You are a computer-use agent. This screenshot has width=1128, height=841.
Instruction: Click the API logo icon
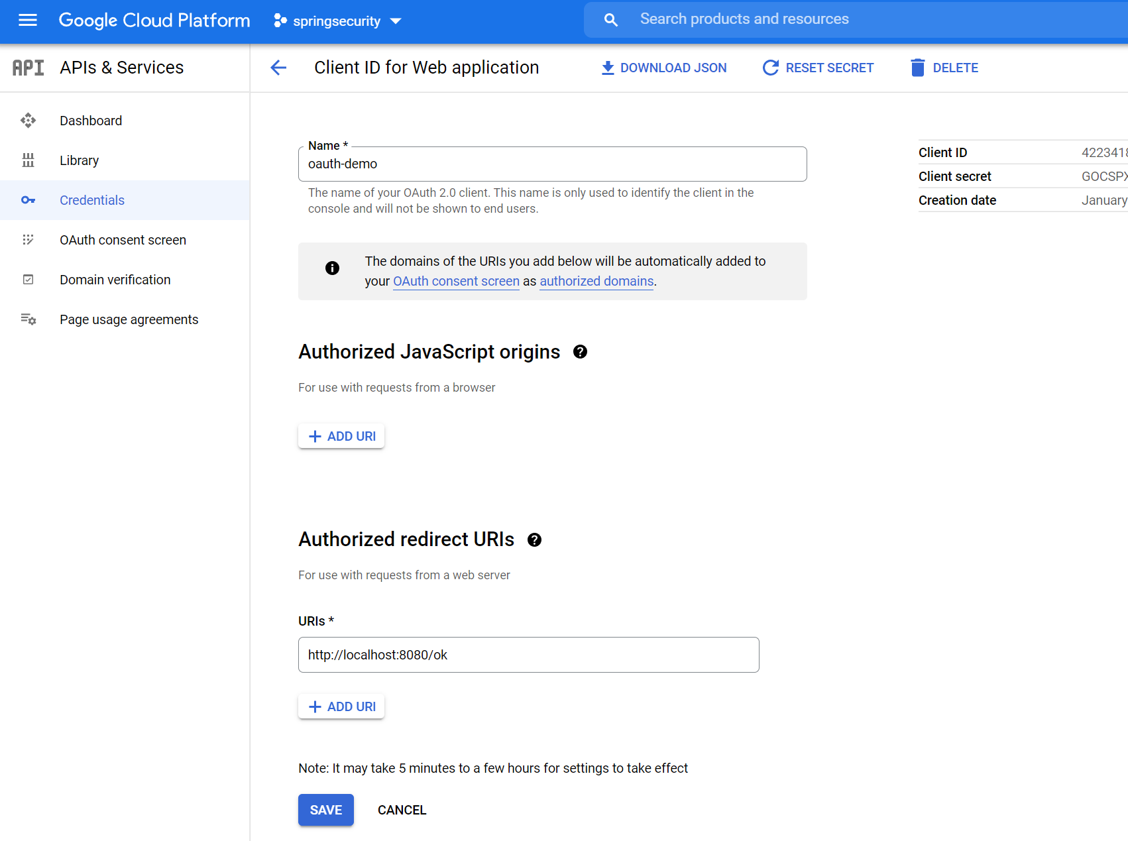(x=28, y=68)
